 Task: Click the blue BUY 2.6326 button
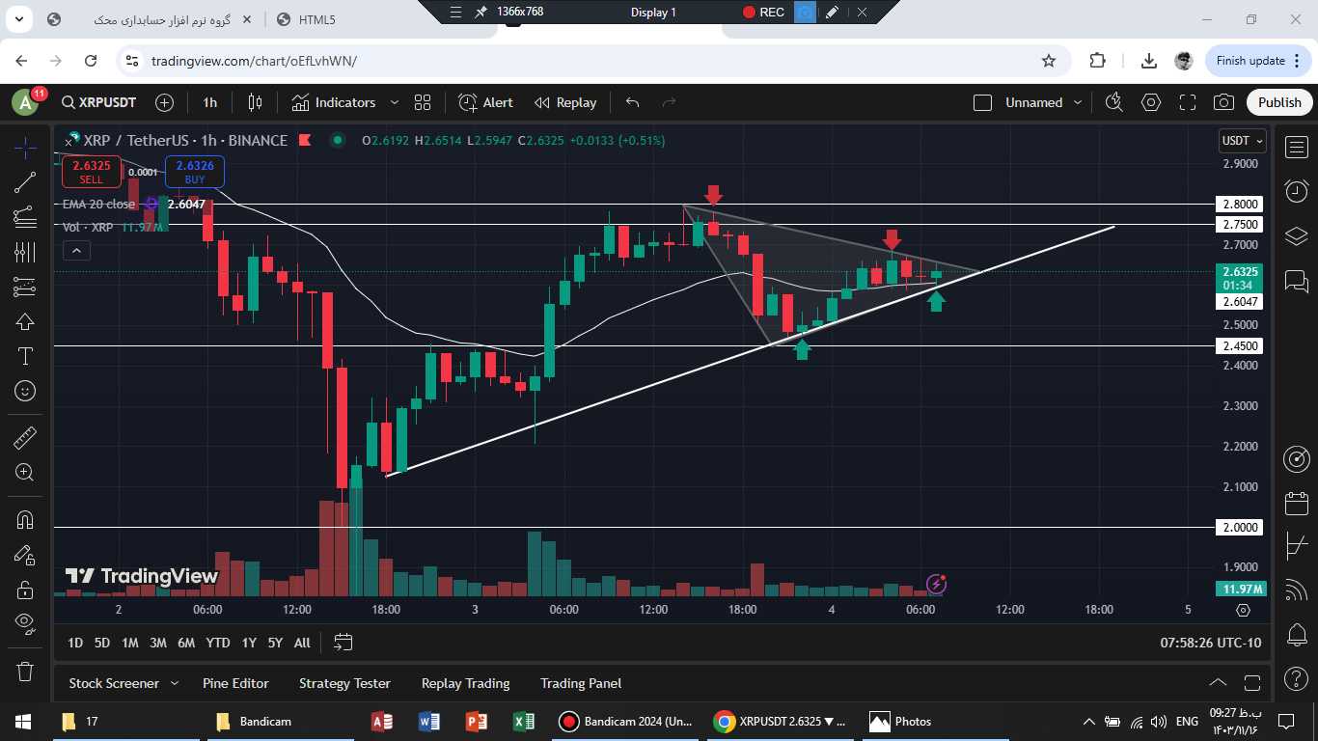click(195, 172)
